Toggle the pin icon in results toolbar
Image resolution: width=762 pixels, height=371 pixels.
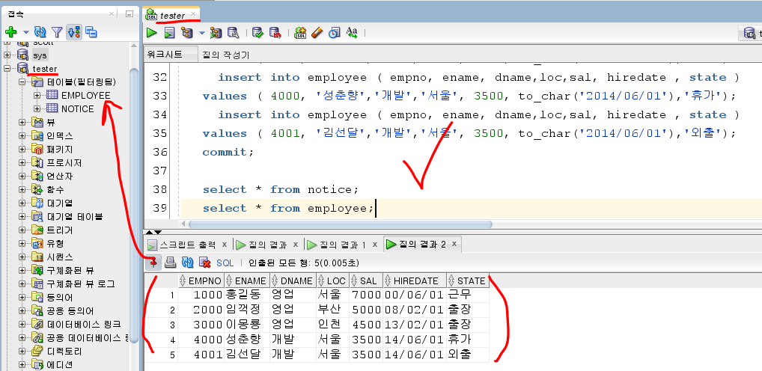point(153,263)
